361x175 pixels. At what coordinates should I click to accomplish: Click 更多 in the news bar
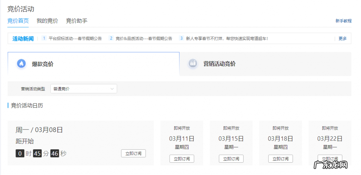click(x=343, y=39)
